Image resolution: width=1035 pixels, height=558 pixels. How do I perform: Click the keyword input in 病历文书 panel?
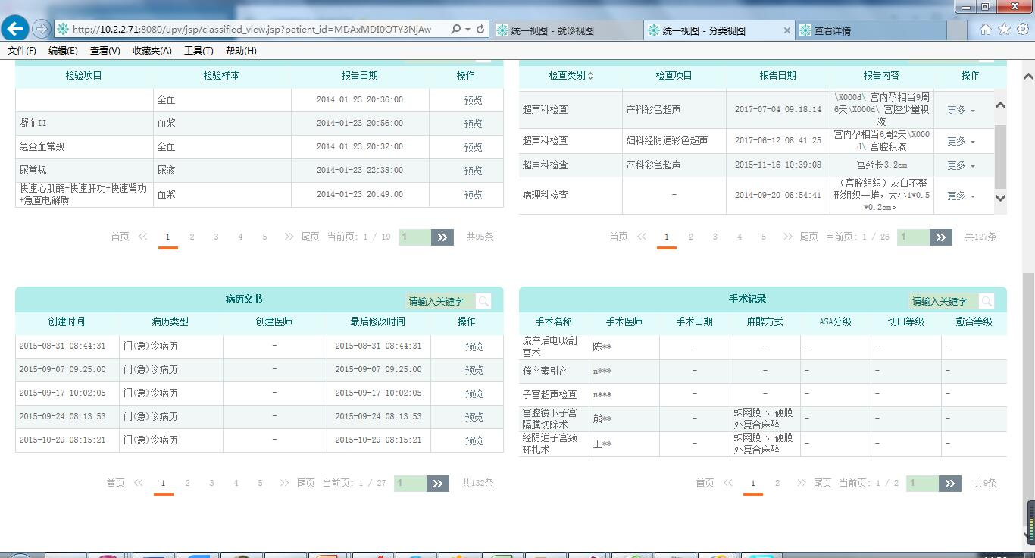point(440,301)
